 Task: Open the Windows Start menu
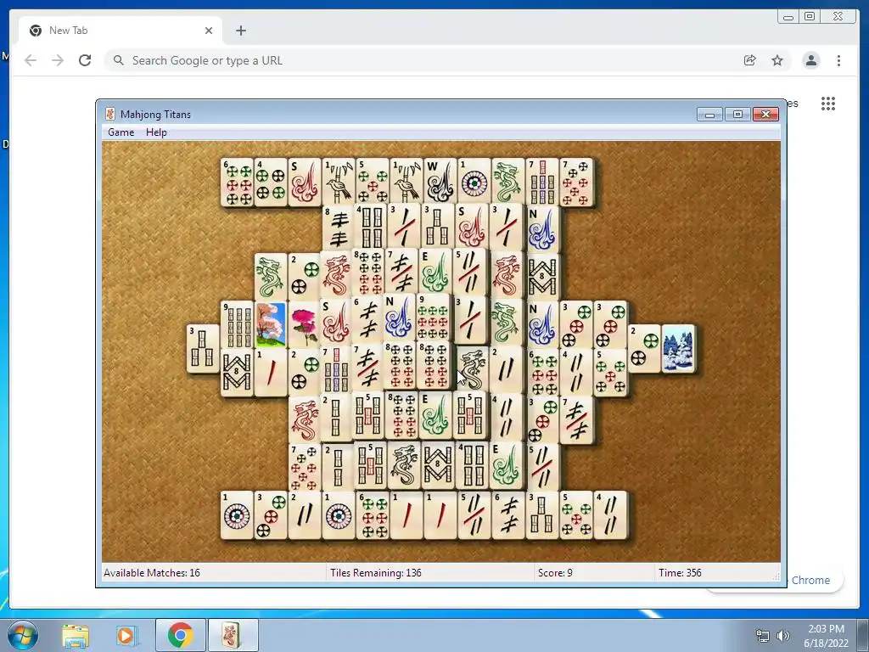click(x=22, y=635)
